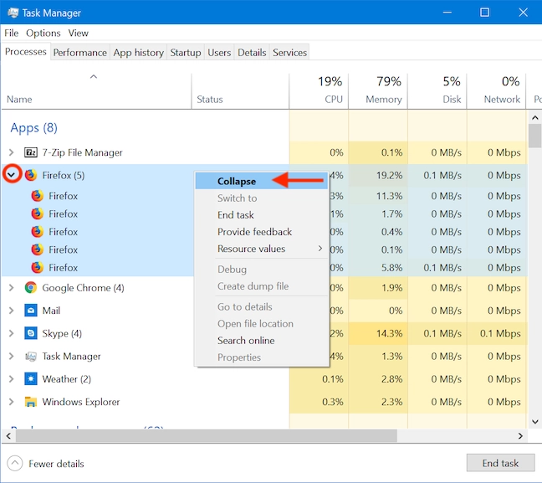This screenshot has width=542, height=483.
Task: Click the horizontal scrollbar thumb
Action: click(207, 436)
